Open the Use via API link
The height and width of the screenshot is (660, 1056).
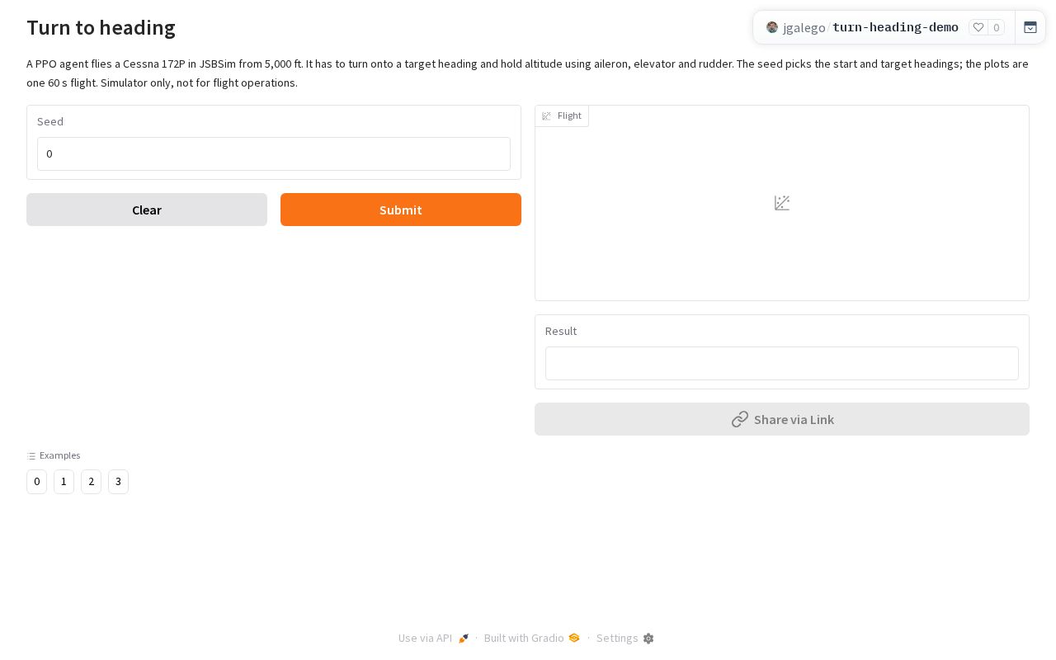click(434, 638)
